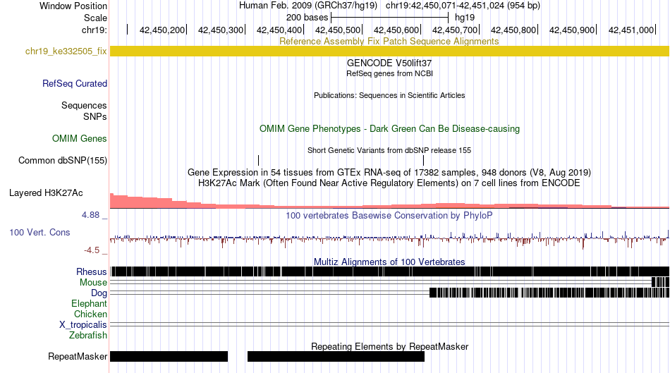Click the chr19_ke332505_fix track label
This screenshot has height=373, width=670.
point(66,51)
